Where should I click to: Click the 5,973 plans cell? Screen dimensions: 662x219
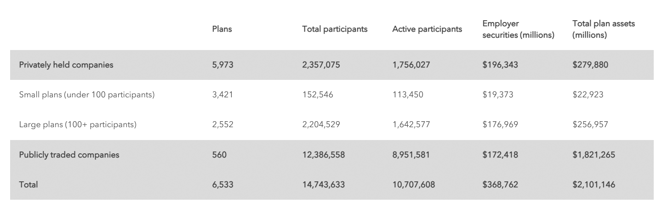(x=223, y=65)
